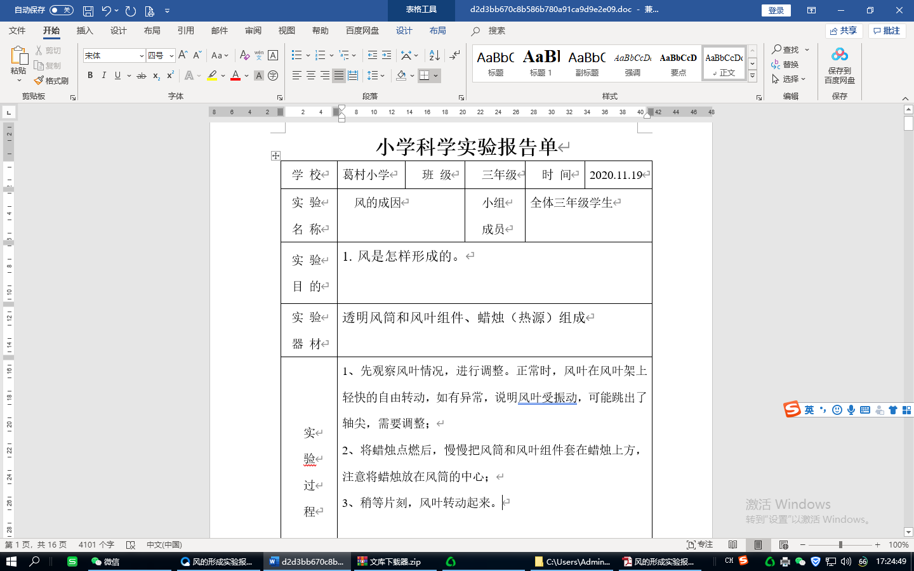Click the sort A-Z icon
Image resolution: width=914 pixels, height=571 pixels.
(x=434, y=55)
